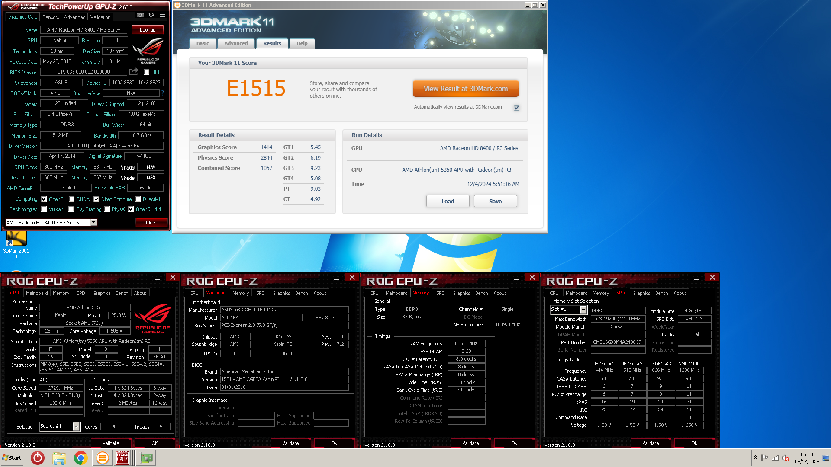Click the Load button in Run Details
The height and width of the screenshot is (467, 831).
tap(448, 202)
